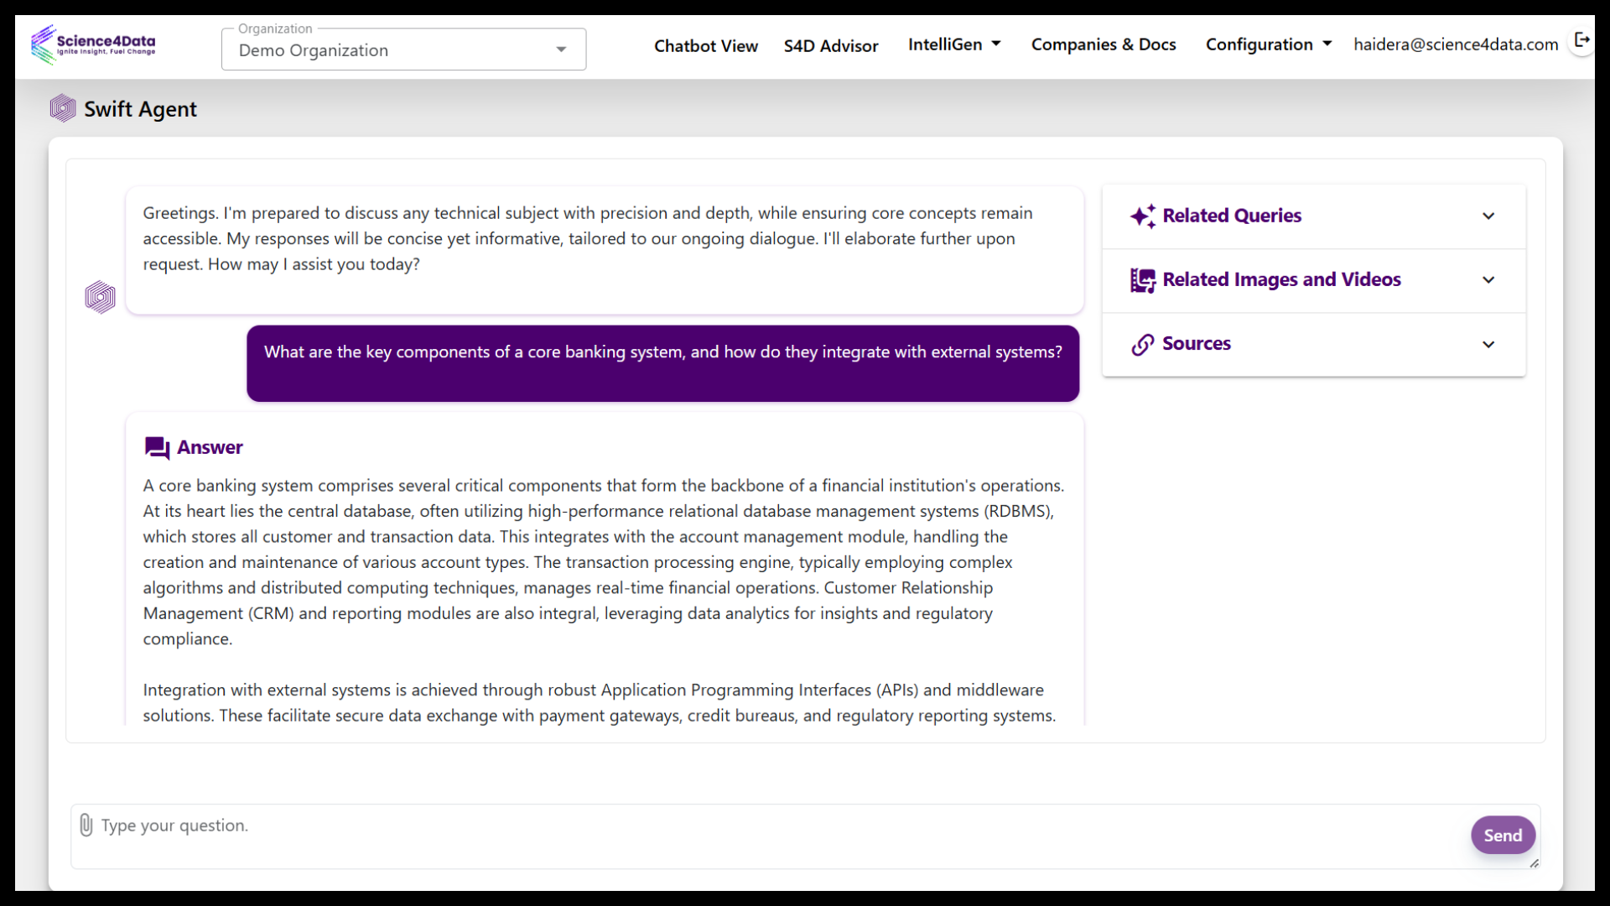Click the Sources link icon
Image resolution: width=1610 pixels, height=906 pixels.
point(1142,343)
